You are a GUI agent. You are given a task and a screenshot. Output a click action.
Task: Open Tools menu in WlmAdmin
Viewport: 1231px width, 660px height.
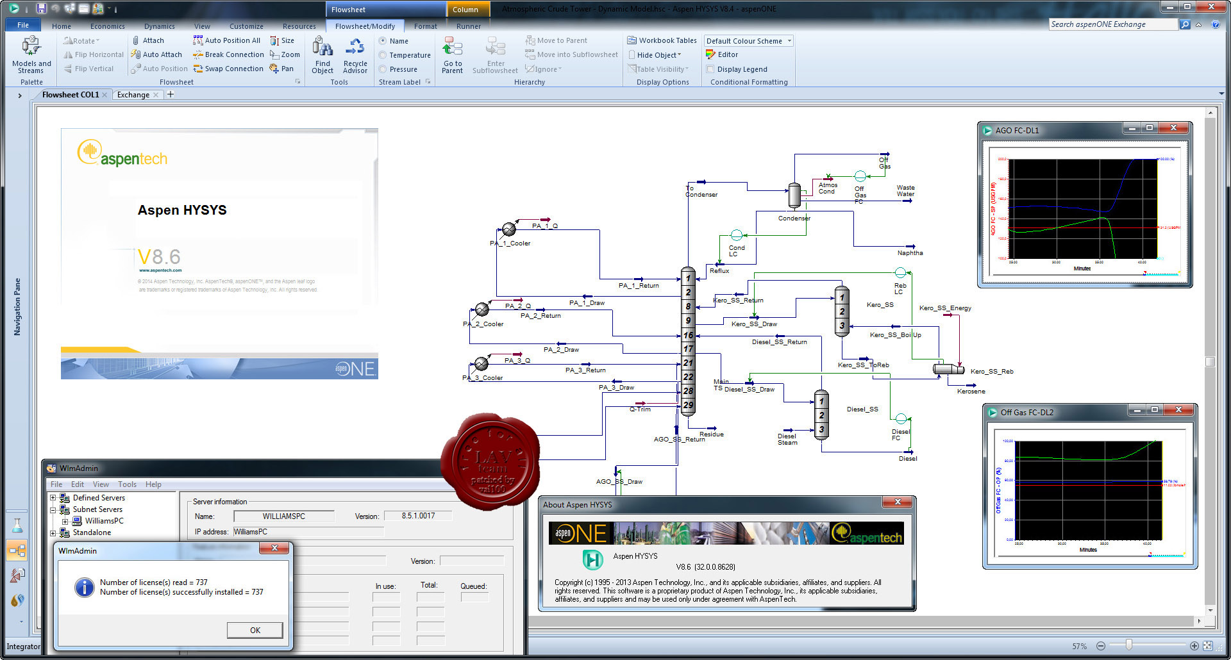pyautogui.click(x=127, y=484)
